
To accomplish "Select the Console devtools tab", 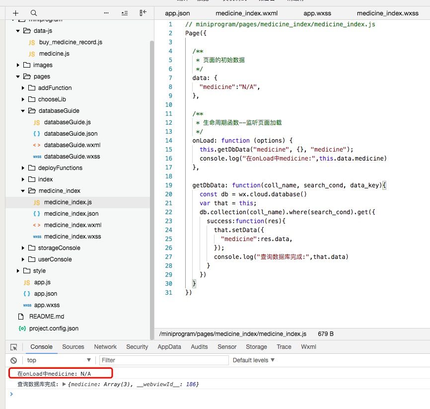I will [x=41, y=347].
